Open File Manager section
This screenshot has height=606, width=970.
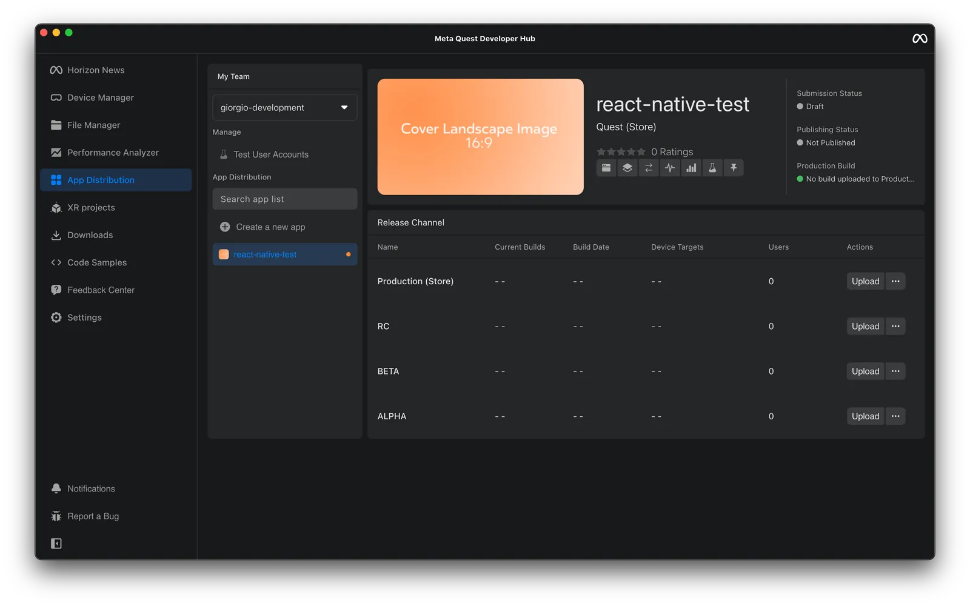(x=115, y=125)
